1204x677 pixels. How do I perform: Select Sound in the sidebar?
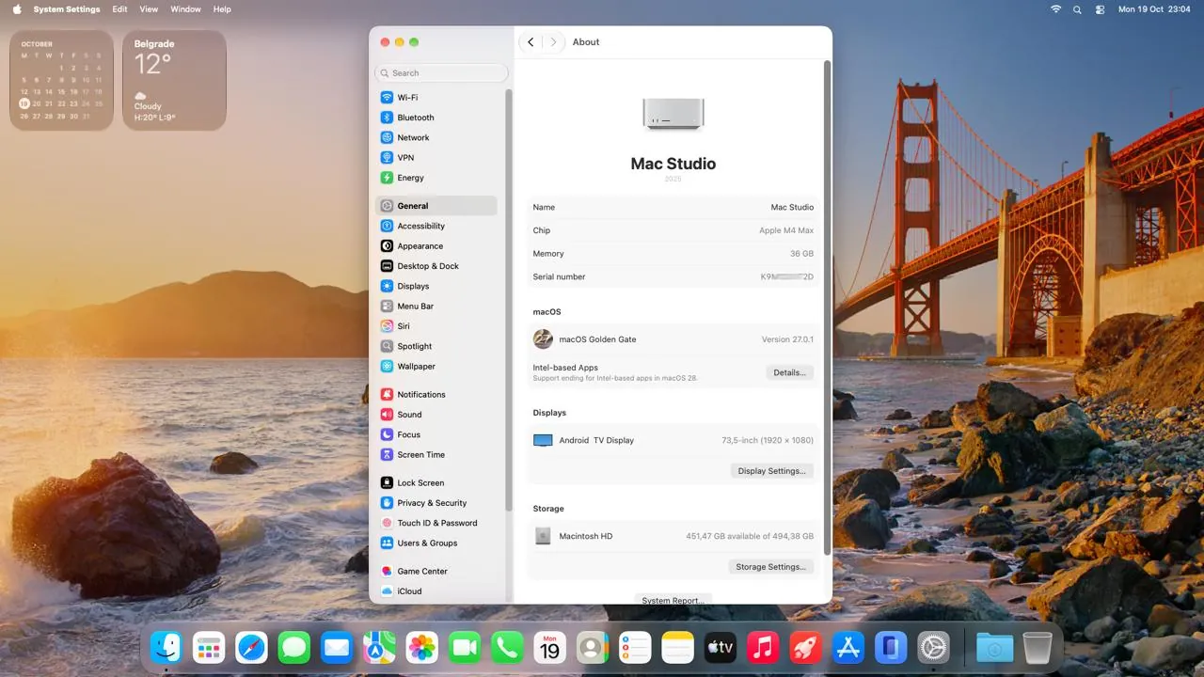[x=436, y=415]
